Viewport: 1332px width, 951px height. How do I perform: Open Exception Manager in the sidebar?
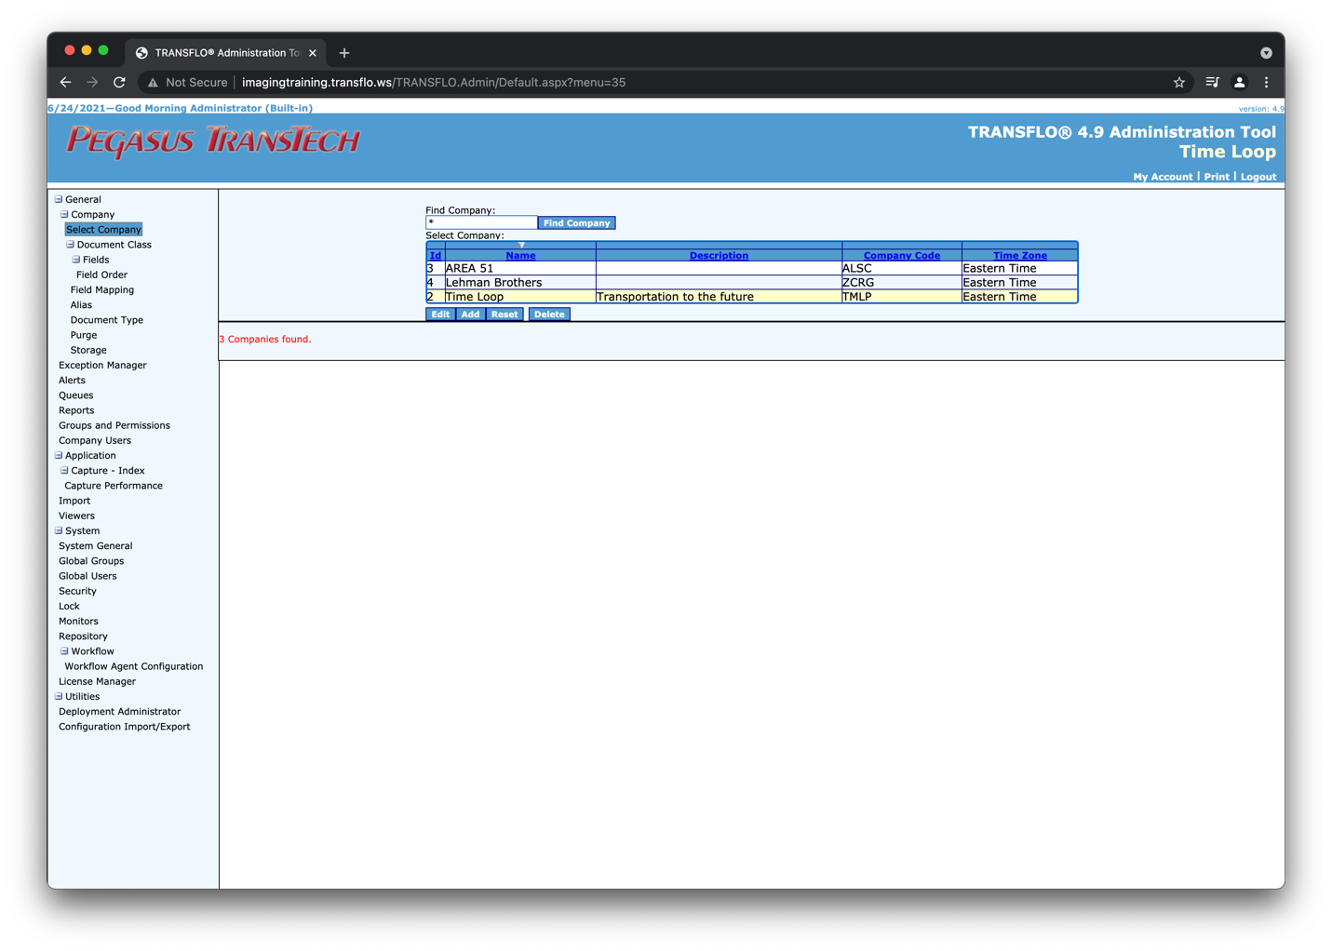tap(102, 366)
